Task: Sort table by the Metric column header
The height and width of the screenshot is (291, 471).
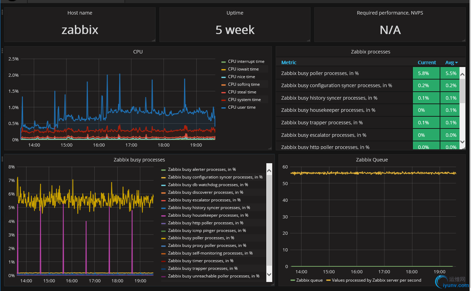Action: tap(289, 63)
